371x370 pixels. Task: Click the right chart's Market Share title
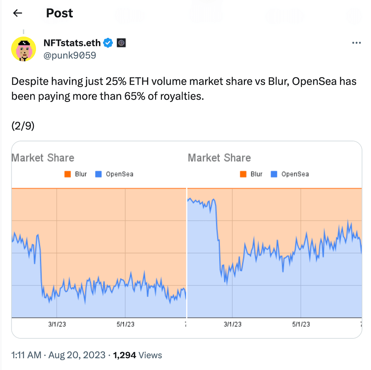219,158
